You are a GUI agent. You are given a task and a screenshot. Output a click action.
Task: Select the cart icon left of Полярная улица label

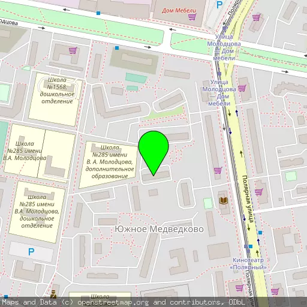[x=218, y=170]
